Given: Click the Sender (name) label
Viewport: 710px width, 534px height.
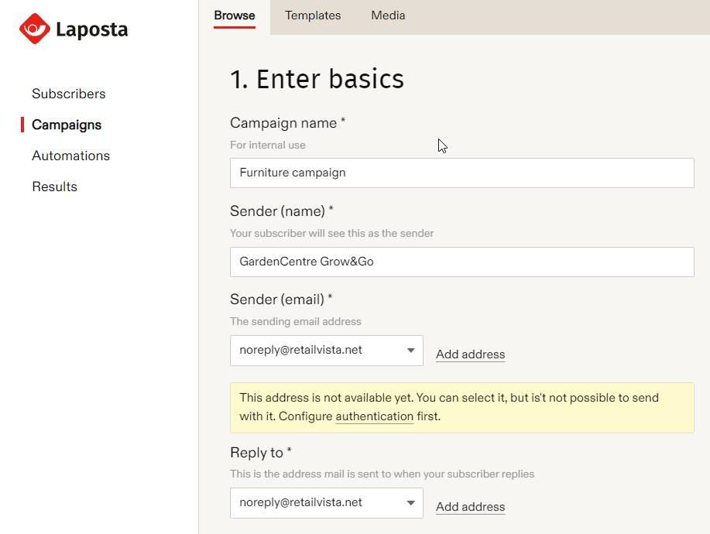Looking at the screenshot, I should (x=281, y=211).
